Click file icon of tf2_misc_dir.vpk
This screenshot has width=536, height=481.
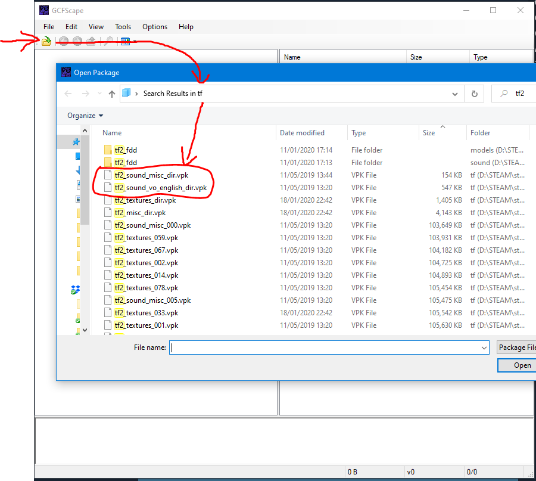[108, 212]
